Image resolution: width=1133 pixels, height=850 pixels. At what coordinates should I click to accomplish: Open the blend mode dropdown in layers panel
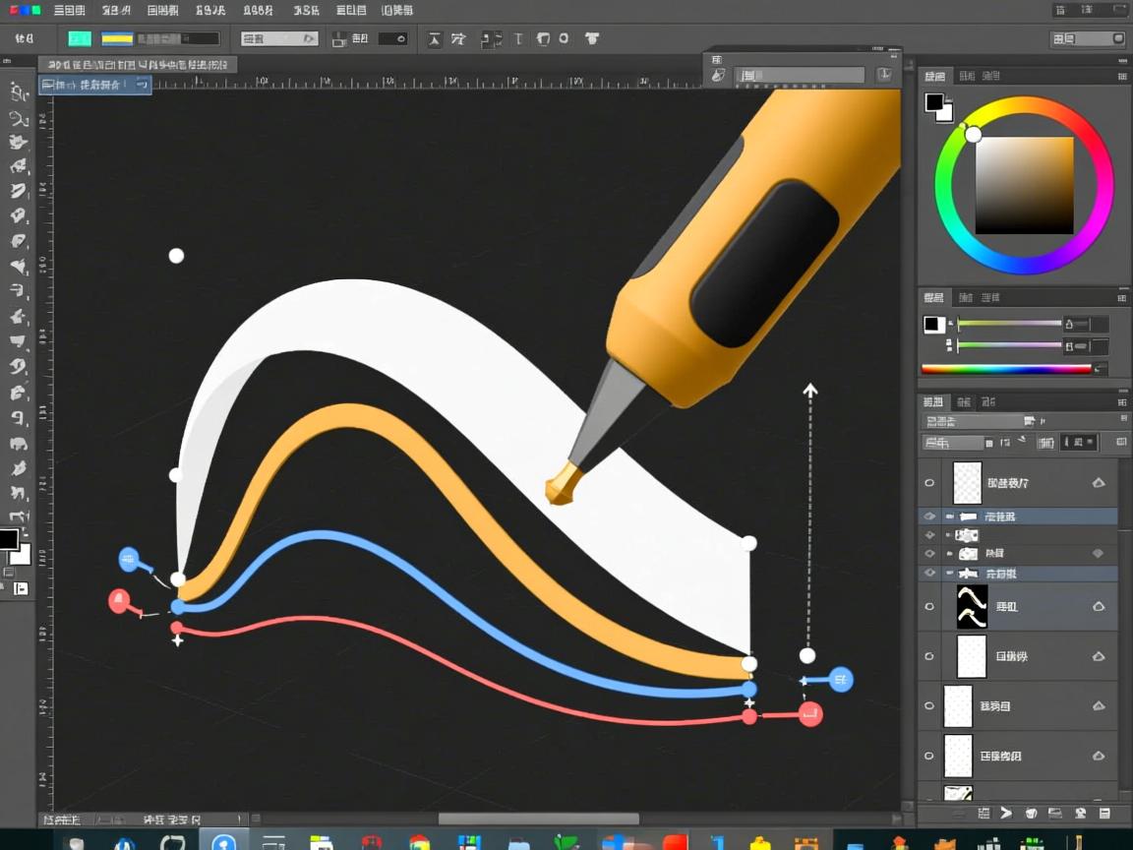(952, 444)
